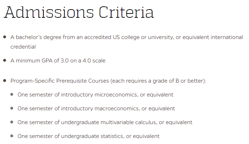
Task: Click the sub-bullet beside microeconomics item
Action: click(x=12, y=94)
